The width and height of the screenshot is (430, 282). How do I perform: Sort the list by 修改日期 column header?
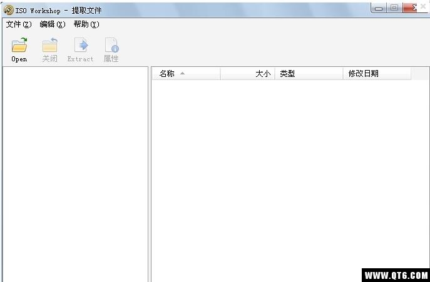[377, 73]
